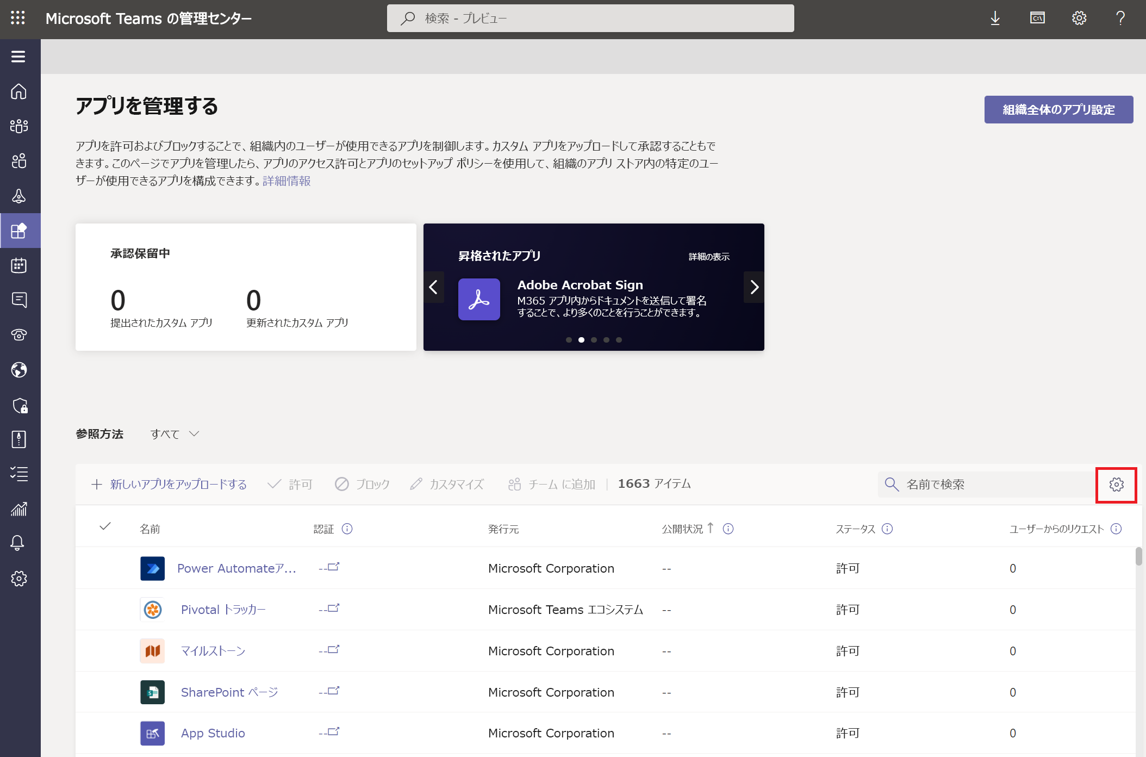Open the Notifications bell icon in sidebar
The image size is (1146, 757).
[x=17, y=543]
